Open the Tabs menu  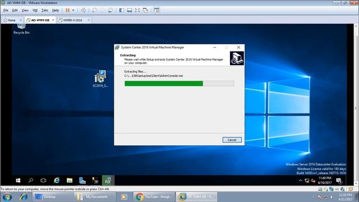(x=45, y=10)
